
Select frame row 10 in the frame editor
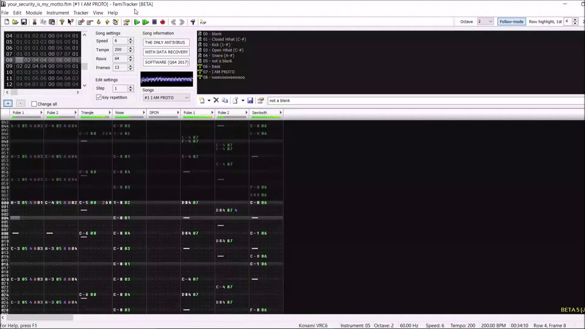coord(42,72)
